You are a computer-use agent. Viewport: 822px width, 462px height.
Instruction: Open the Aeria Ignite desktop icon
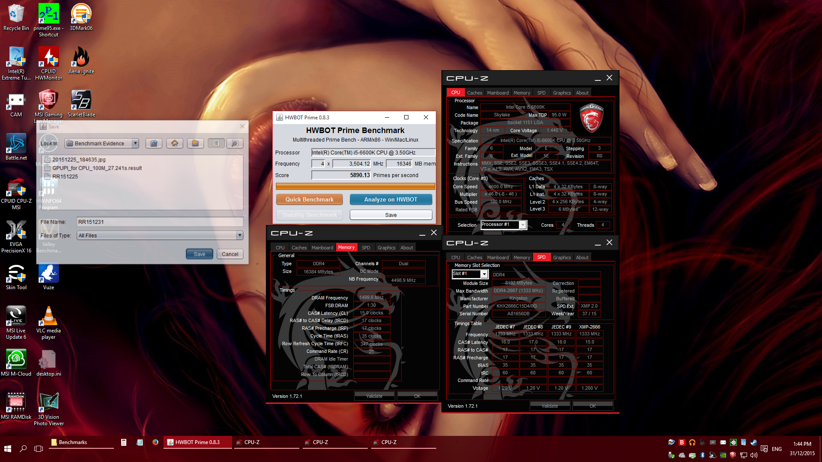pyautogui.click(x=81, y=60)
